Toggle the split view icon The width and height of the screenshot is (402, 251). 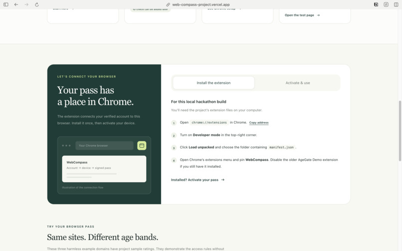396,4
